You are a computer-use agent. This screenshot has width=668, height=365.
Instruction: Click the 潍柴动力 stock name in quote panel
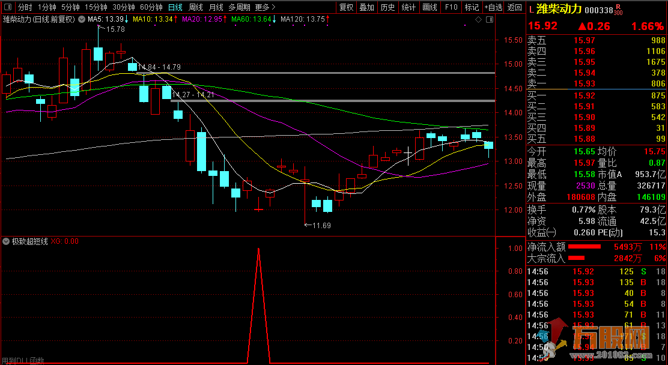coord(559,9)
